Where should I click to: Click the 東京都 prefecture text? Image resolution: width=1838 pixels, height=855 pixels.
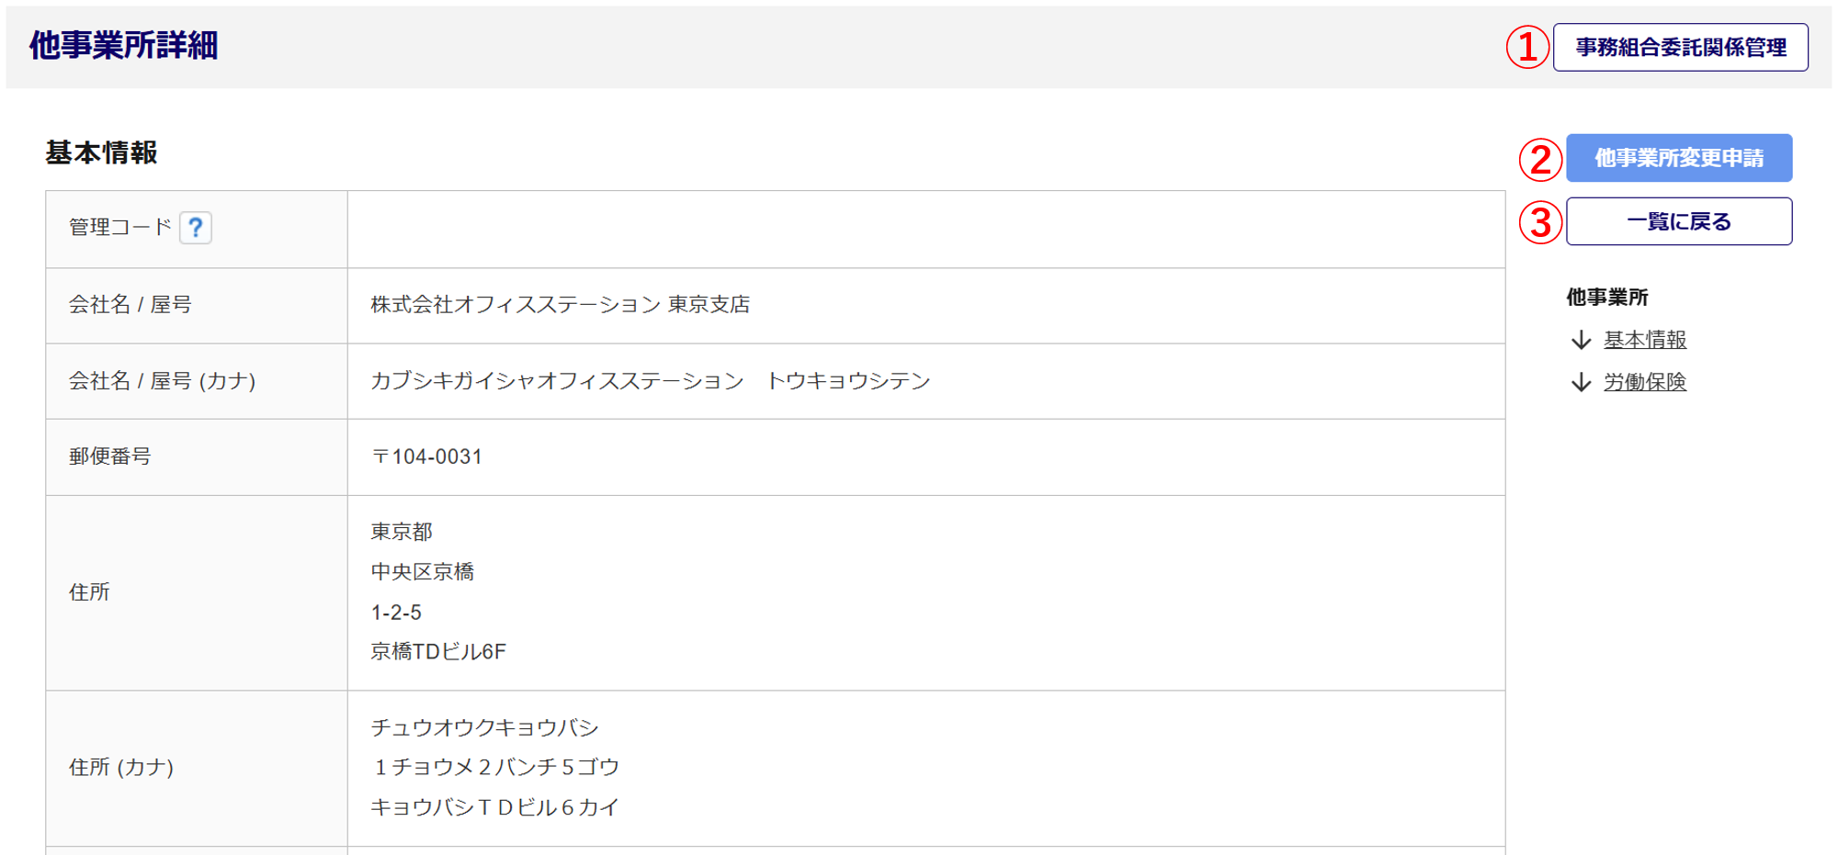coord(402,532)
